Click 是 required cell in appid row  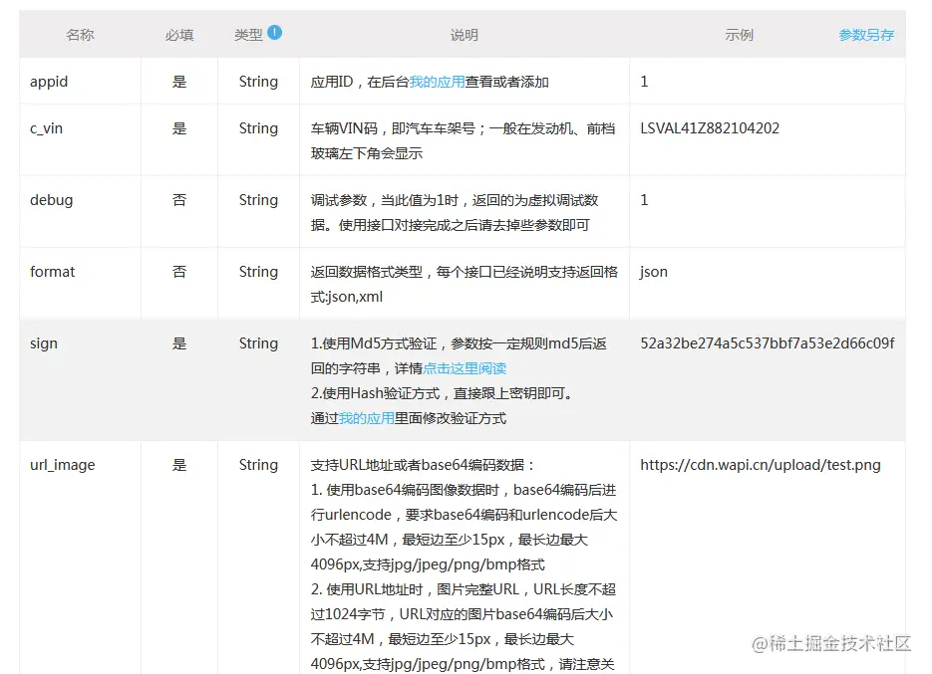pyautogui.click(x=179, y=82)
